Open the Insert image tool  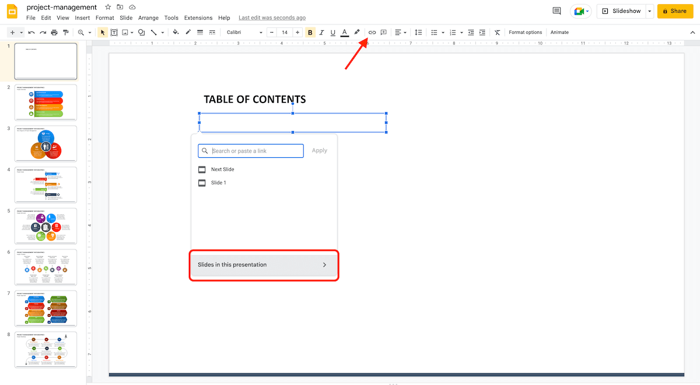click(125, 32)
